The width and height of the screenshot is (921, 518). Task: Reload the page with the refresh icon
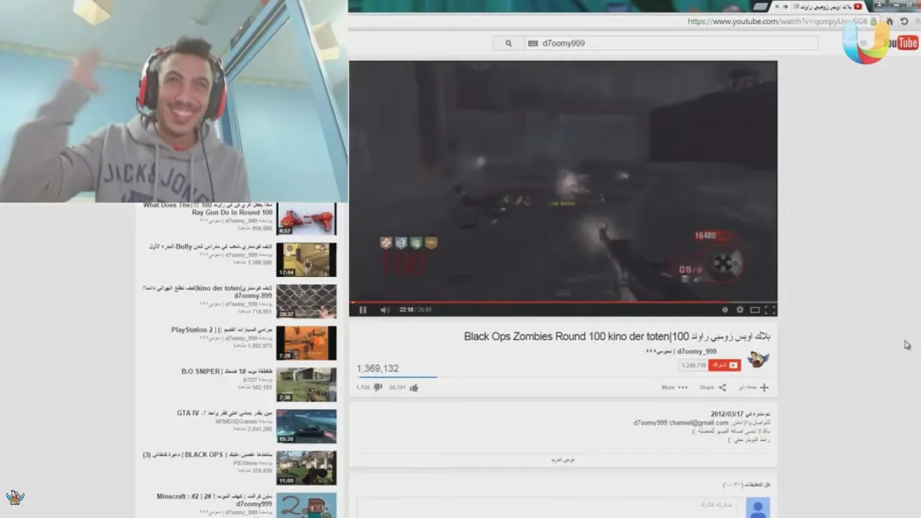coord(904,22)
